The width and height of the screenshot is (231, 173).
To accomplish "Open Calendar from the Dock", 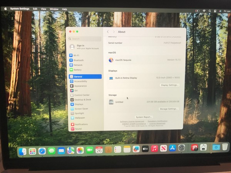I will [99, 150].
